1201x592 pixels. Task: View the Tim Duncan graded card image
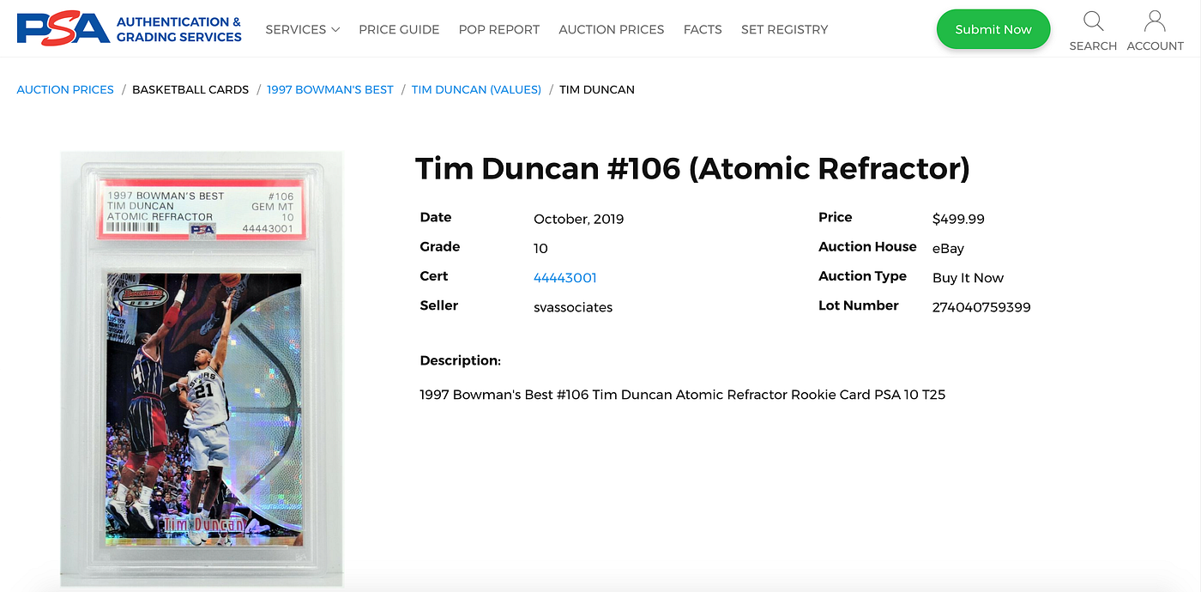pyautogui.click(x=202, y=370)
